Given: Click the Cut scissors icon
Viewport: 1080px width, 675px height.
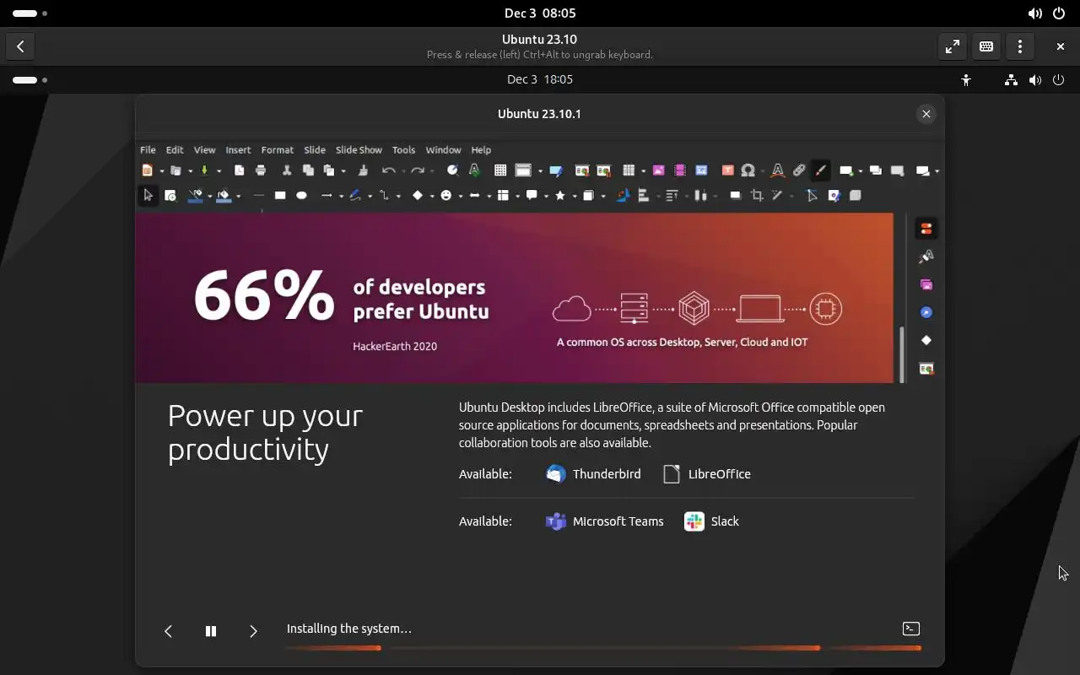Looking at the screenshot, I should 287,170.
